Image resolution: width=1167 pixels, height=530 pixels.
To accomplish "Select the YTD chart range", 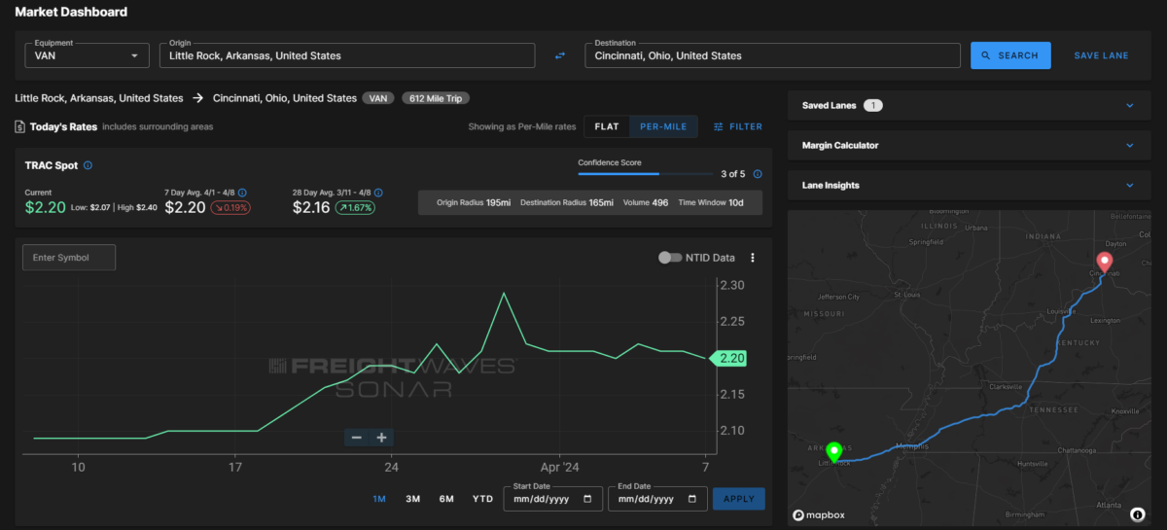I will pos(482,499).
